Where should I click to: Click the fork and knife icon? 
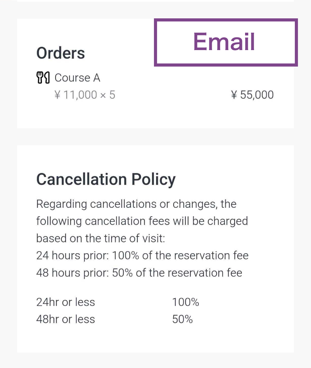click(x=43, y=78)
